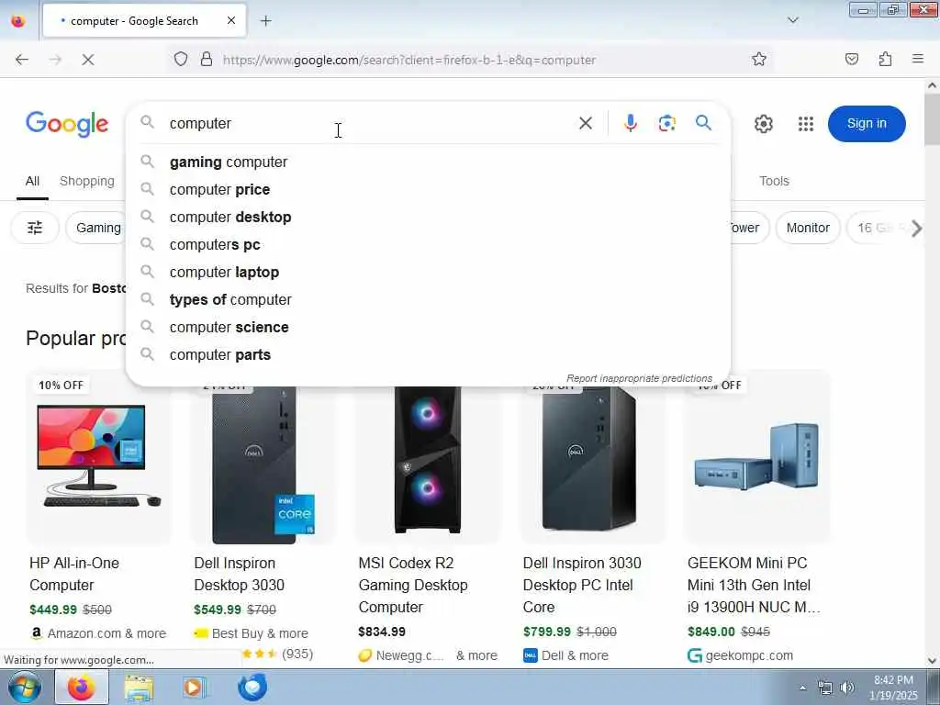Focus the search input containing 'computer'

point(365,124)
